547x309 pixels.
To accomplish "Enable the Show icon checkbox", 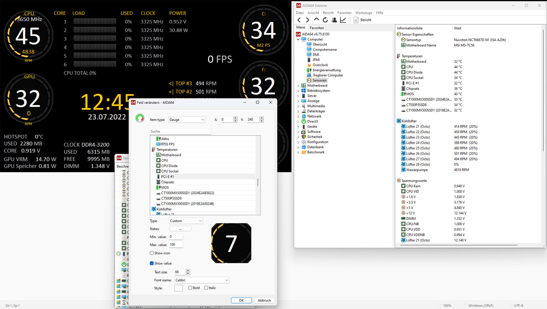I will click(152, 253).
